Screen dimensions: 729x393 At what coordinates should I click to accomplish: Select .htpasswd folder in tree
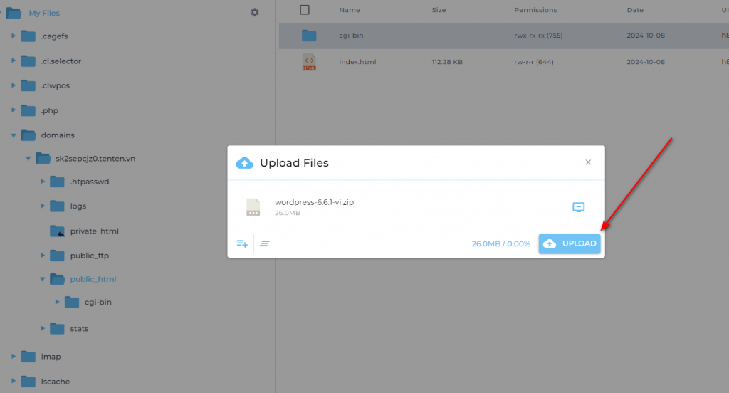(x=90, y=182)
